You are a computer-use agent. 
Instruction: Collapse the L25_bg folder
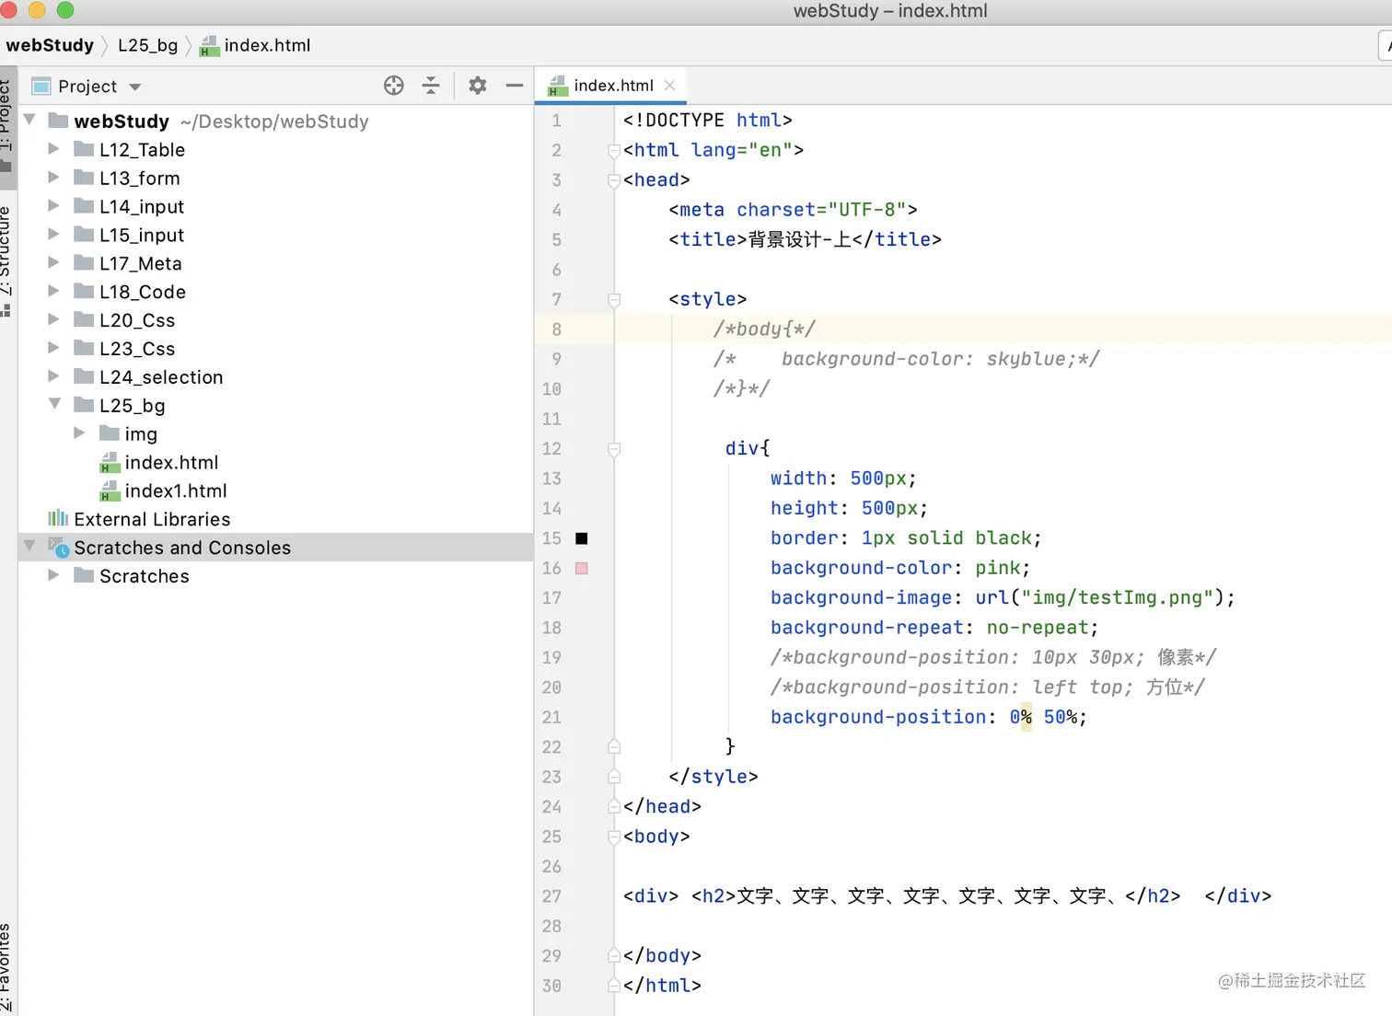[54, 405]
